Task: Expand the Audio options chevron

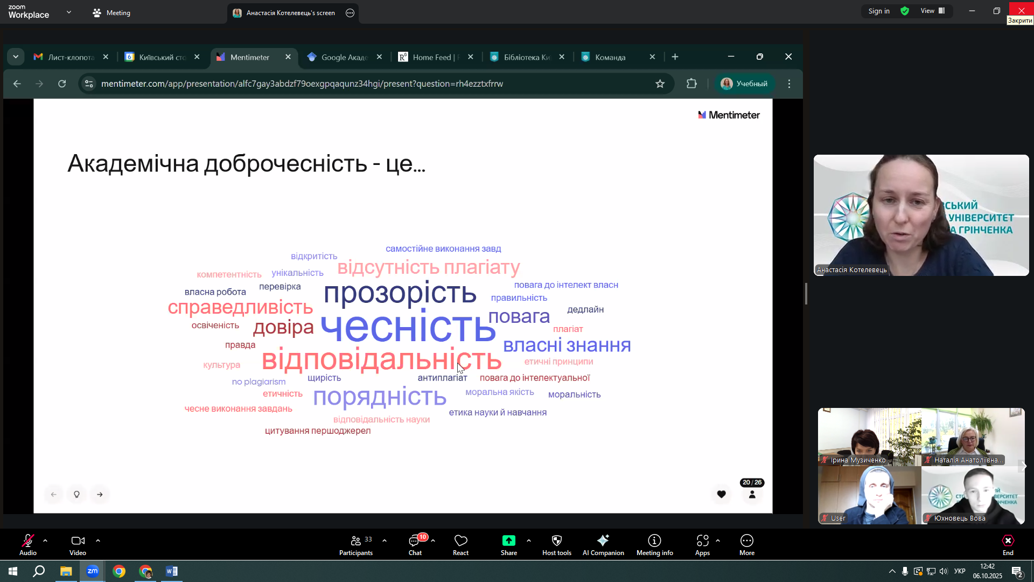Action: point(45,541)
